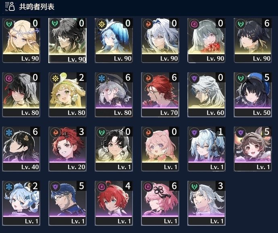Click Spectro element icon on blue-hat character card
The image size is (278, 233).
pyautogui.click(x=102, y=24)
